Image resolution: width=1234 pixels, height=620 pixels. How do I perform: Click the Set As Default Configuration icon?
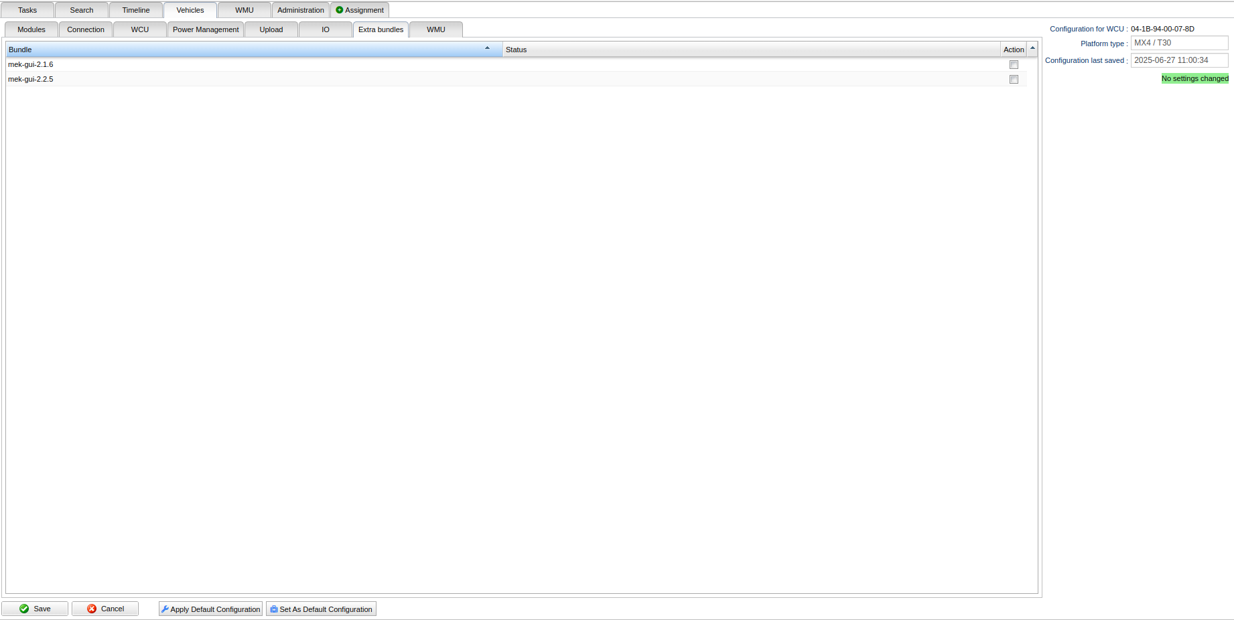click(274, 609)
